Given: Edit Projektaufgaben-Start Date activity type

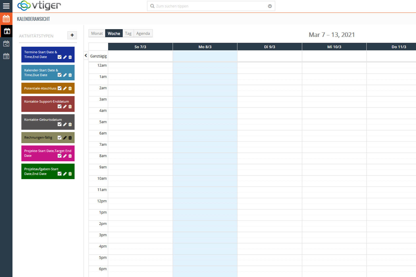Looking at the screenshot, I should (65, 174).
